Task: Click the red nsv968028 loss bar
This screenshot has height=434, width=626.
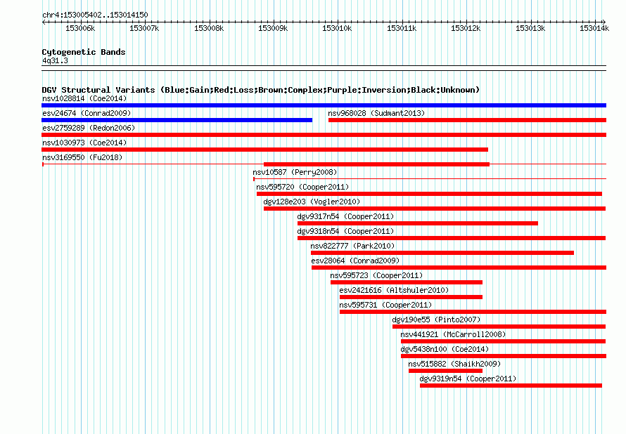Action: (x=467, y=120)
